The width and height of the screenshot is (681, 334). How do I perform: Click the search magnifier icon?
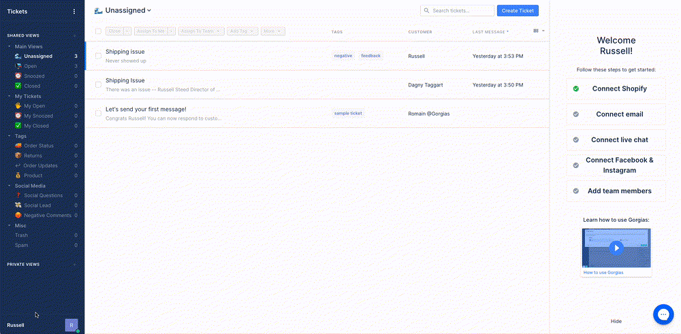(426, 10)
